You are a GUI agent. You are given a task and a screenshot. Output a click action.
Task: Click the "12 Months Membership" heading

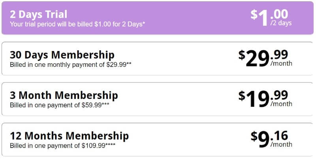pos(70,136)
